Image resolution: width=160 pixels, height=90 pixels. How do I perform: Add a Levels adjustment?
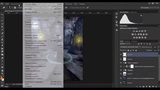click(x=137, y=31)
